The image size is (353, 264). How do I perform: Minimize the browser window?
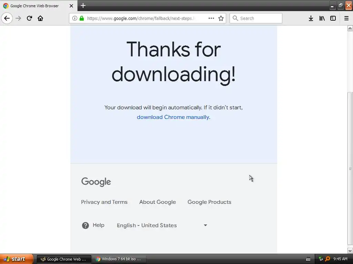pyautogui.click(x=332, y=5)
